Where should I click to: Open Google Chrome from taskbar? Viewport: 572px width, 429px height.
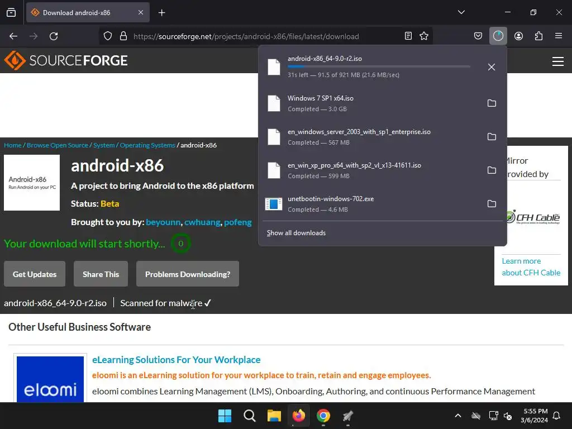323,416
